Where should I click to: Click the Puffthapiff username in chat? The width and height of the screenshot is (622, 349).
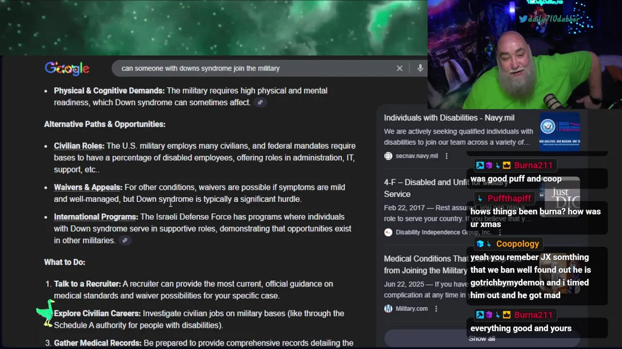click(509, 198)
